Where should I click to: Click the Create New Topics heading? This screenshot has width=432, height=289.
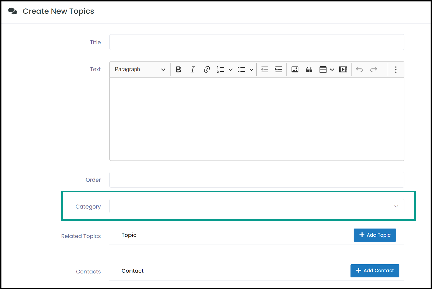[58, 11]
